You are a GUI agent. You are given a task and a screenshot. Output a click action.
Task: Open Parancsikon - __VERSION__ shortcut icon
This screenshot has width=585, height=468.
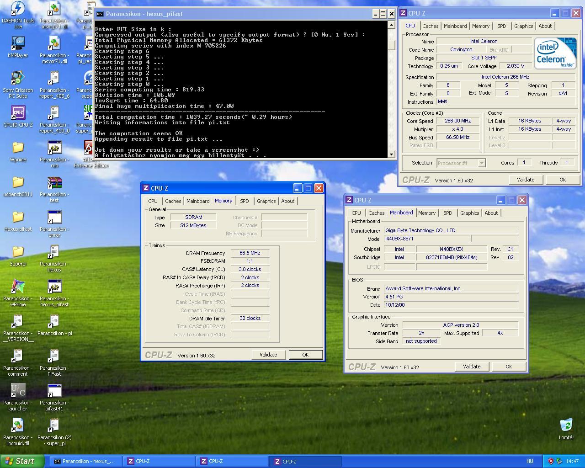point(18,321)
